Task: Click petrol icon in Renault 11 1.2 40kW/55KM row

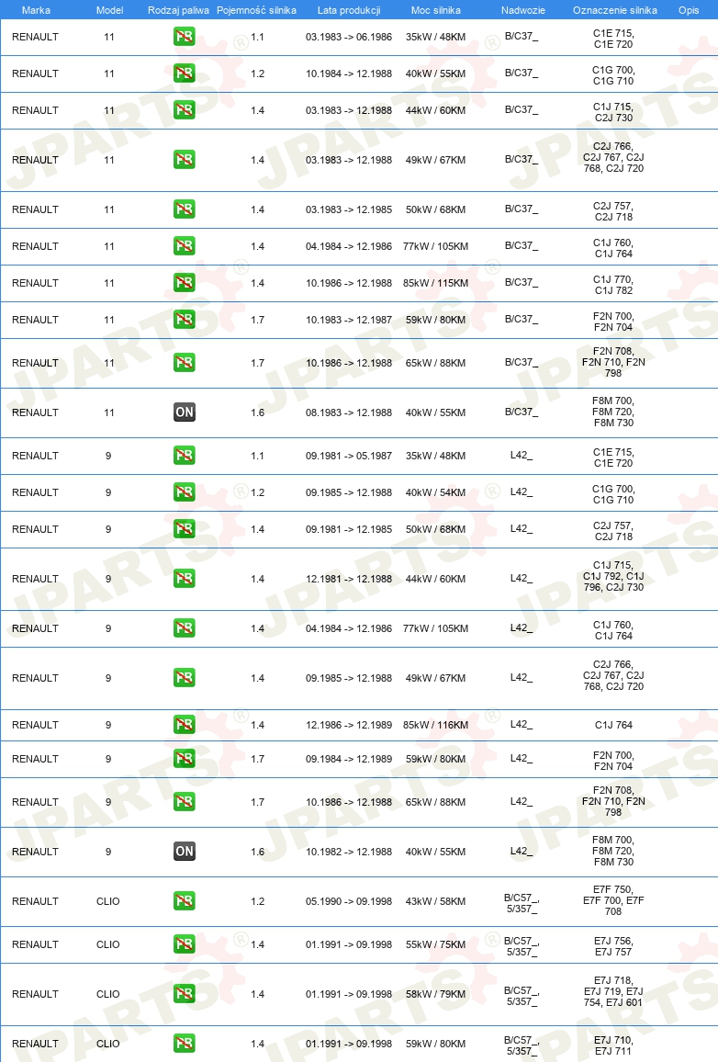Action: (184, 73)
